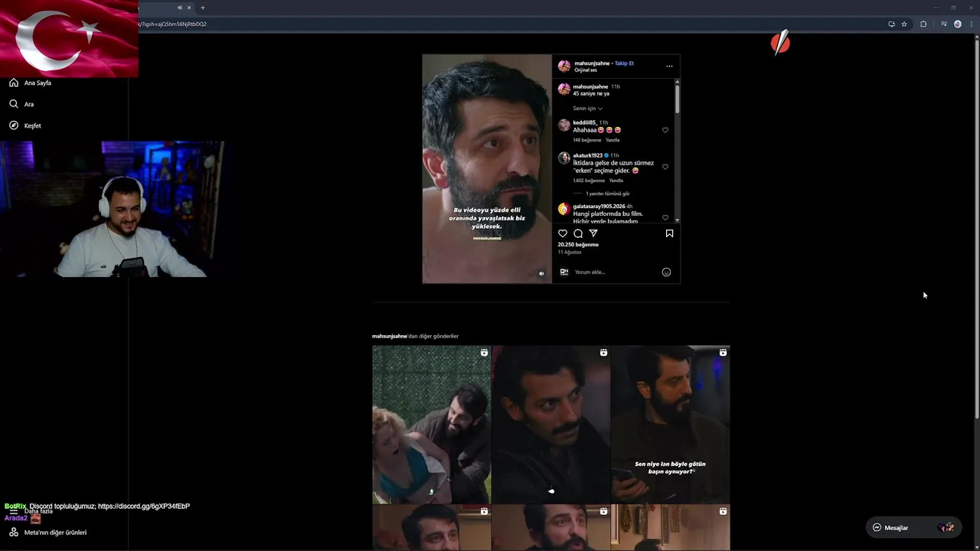Image resolution: width=980 pixels, height=551 pixels.
Task: Open a new browser tab
Action: tap(203, 8)
